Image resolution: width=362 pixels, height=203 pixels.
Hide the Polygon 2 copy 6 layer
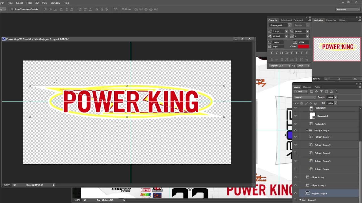point(296,193)
